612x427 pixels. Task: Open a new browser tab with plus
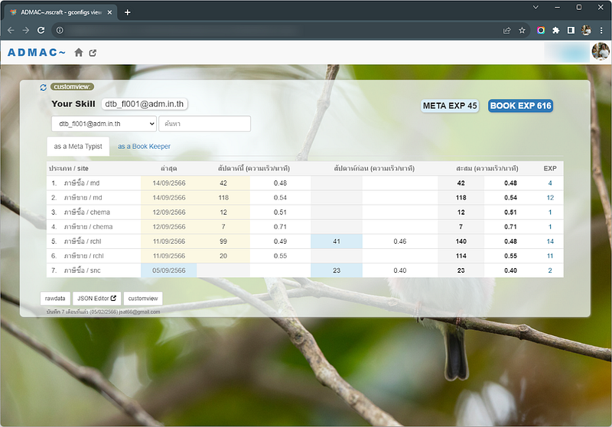click(127, 12)
